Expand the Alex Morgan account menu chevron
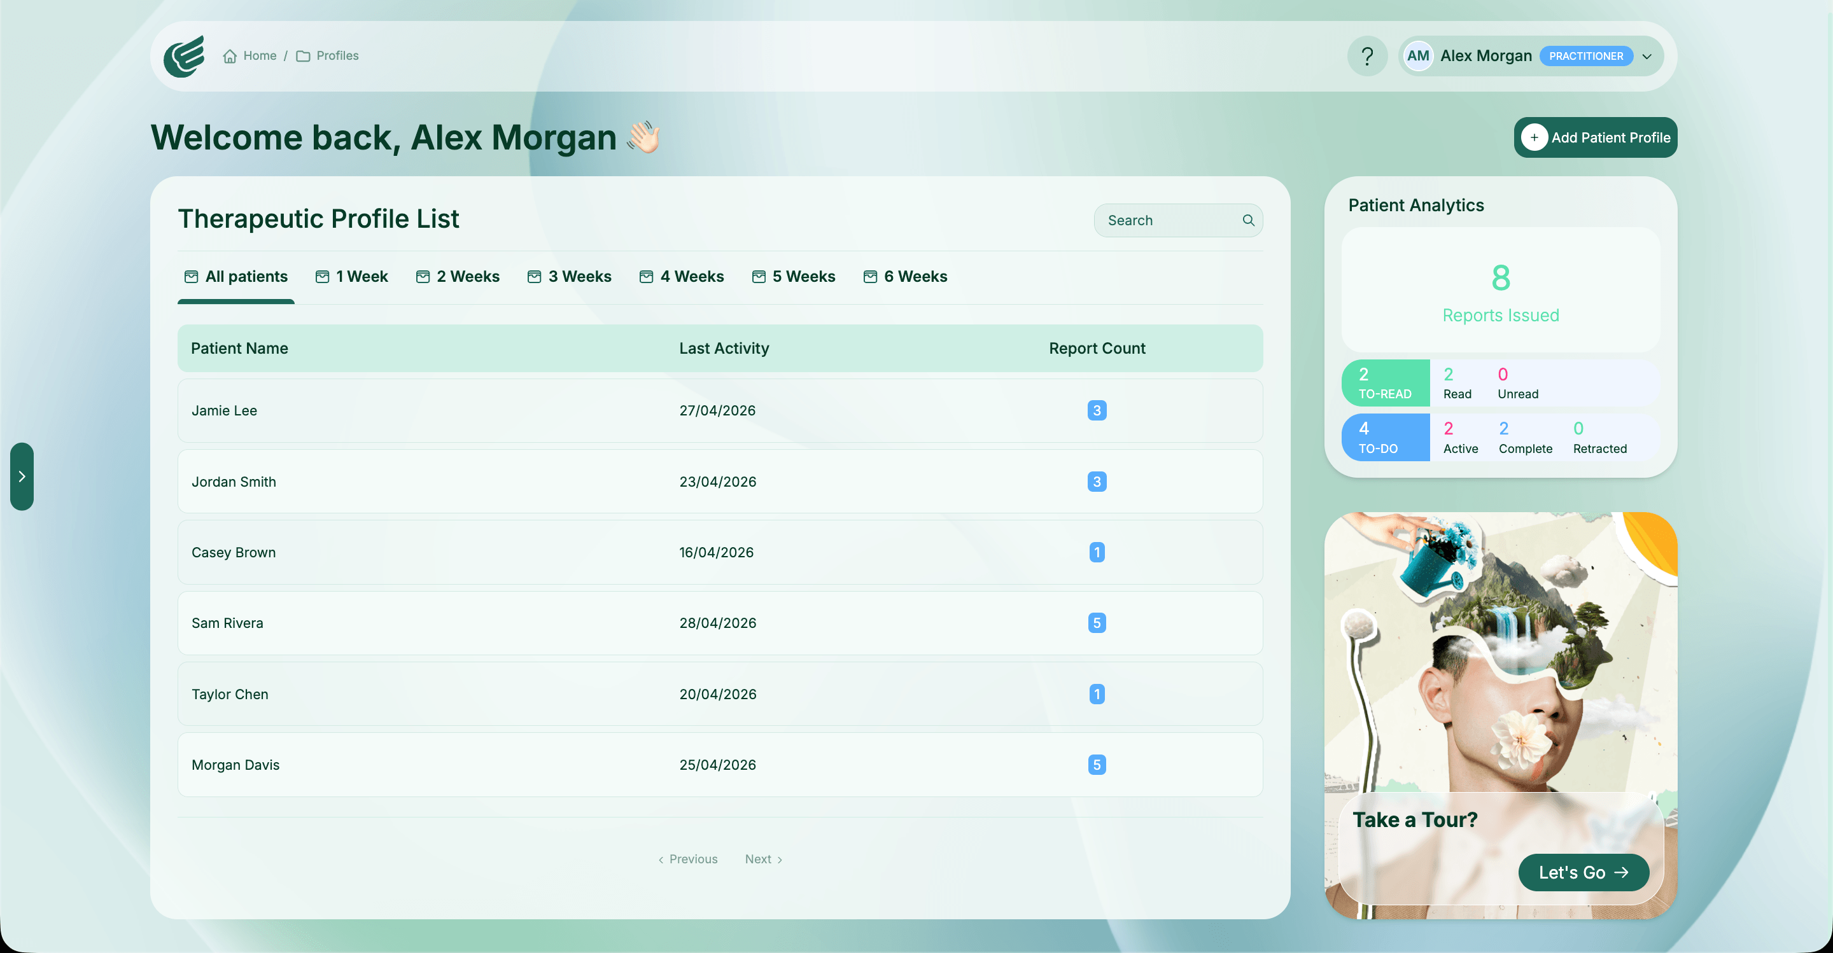The image size is (1833, 953). point(1647,57)
